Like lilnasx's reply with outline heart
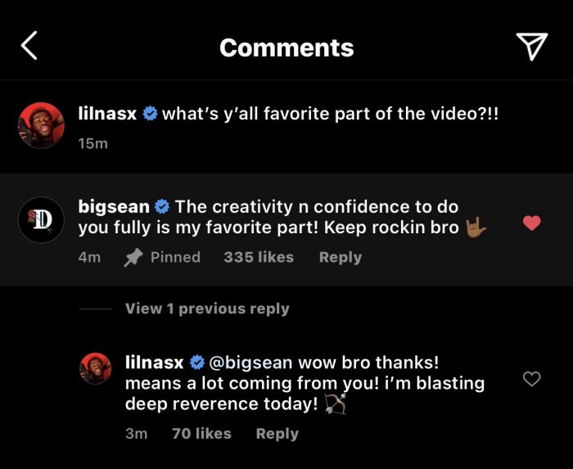The width and height of the screenshot is (573, 469). (532, 379)
